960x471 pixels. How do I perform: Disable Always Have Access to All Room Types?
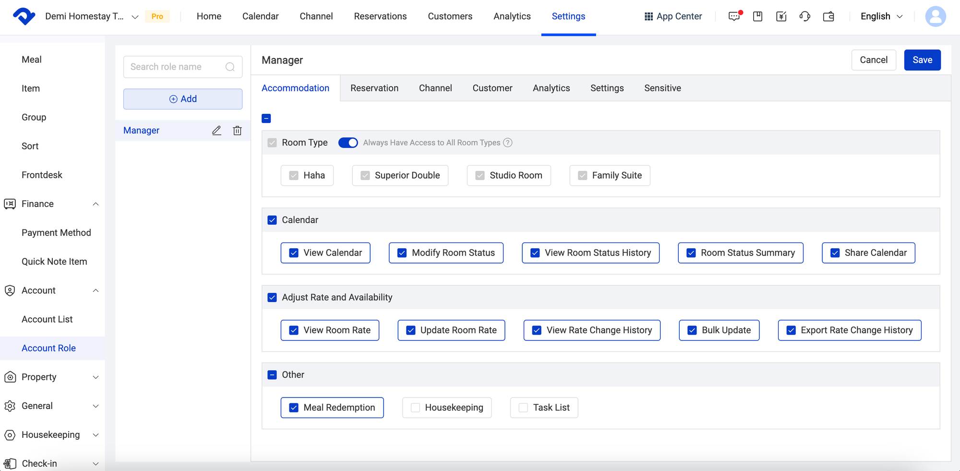click(x=348, y=143)
